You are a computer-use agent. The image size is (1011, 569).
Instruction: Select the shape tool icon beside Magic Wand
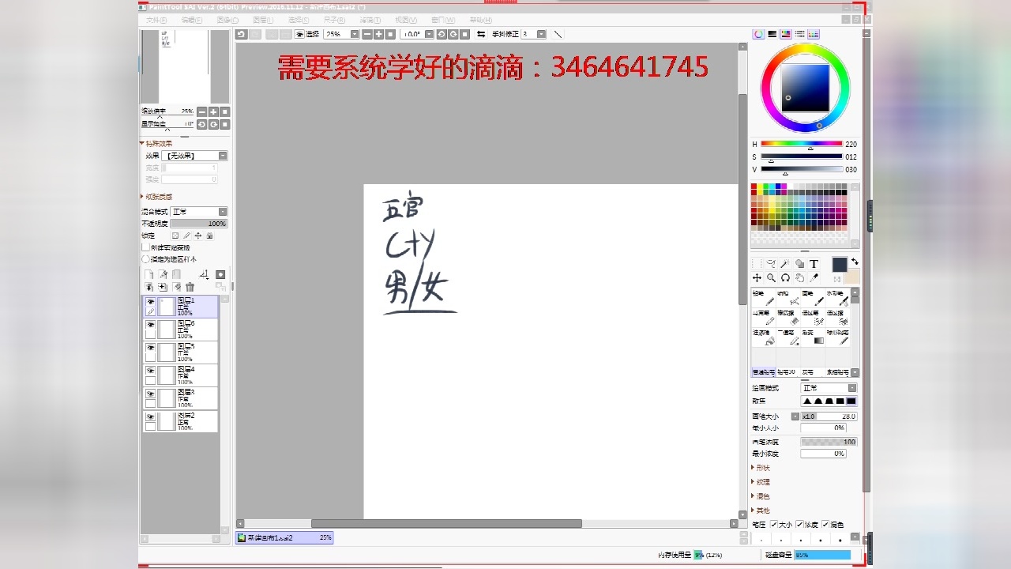click(799, 264)
